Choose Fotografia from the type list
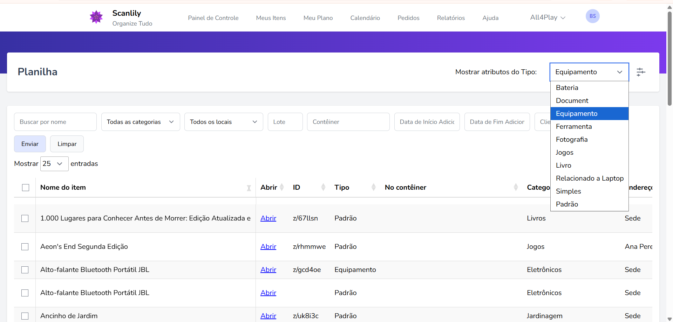The image size is (673, 322). 590,139
